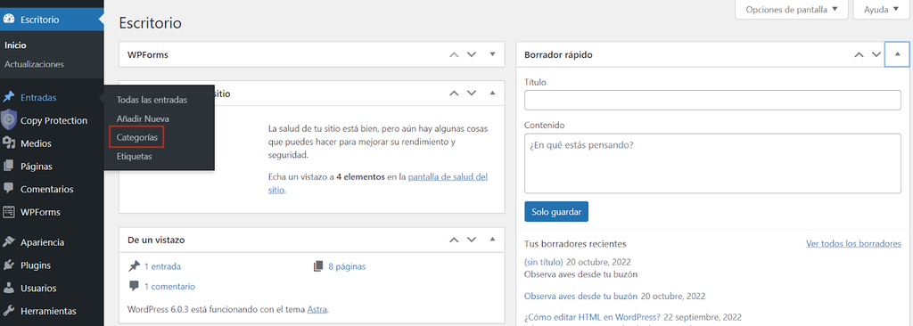Screen dimensions: 913x326
Task: Open the 8 páginas link
Action: point(347,266)
